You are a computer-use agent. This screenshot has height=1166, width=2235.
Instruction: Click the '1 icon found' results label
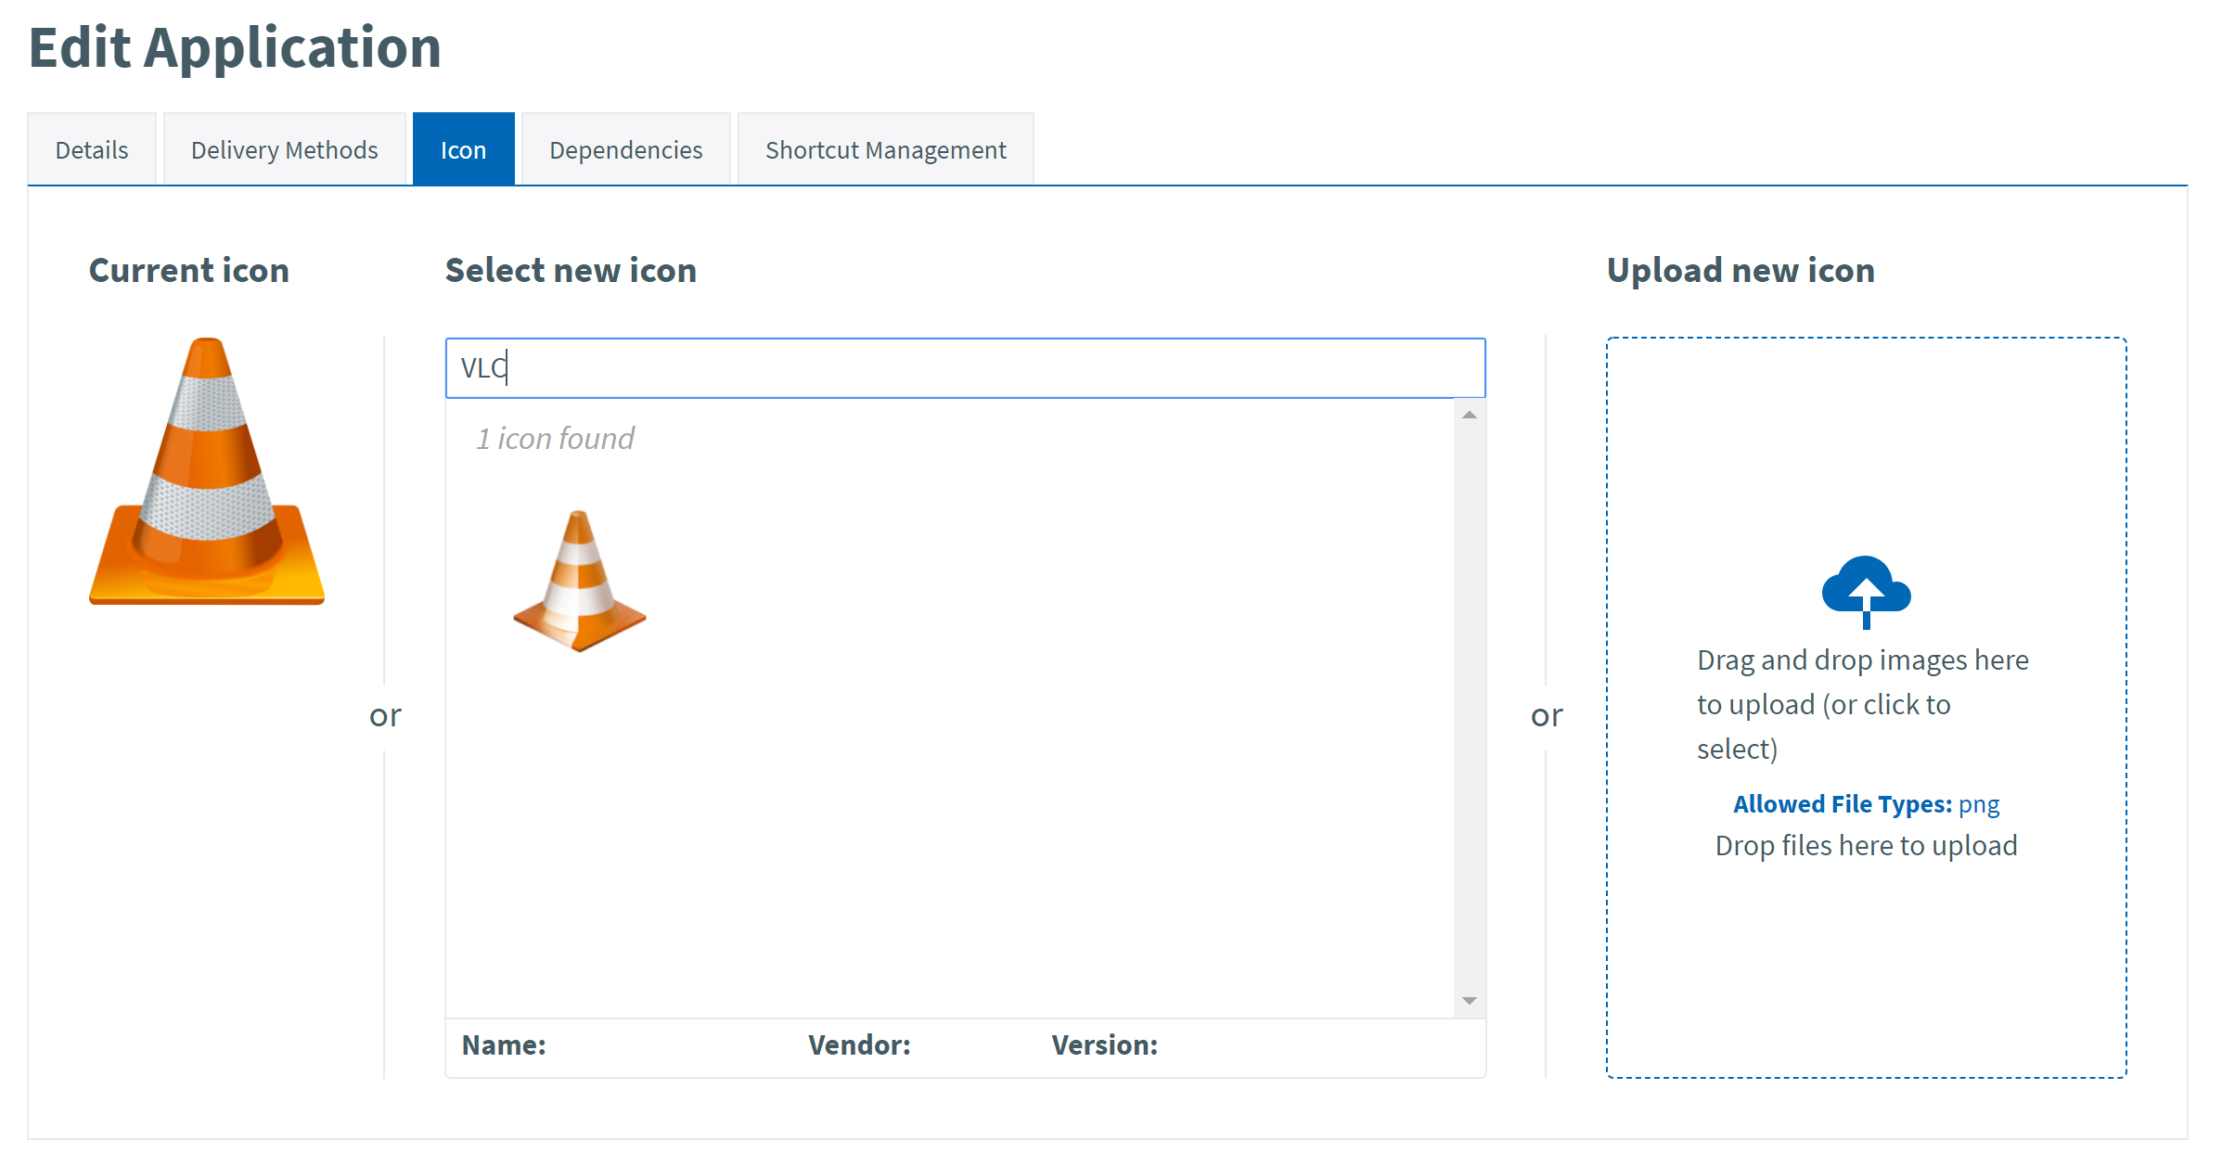555,438
